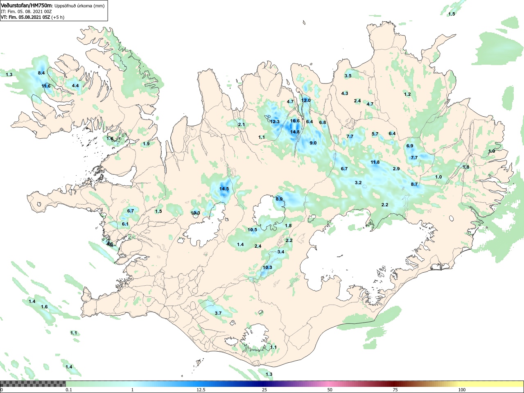Click the Veðurstofan/HM750m title text
Viewport: 524px width, 393px height.
[27, 5]
